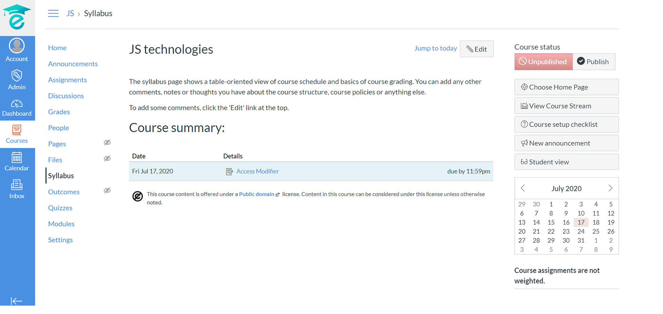
Task: Toggle visibility eye next to Outcomes
Action: pyautogui.click(x=107, y=190)
